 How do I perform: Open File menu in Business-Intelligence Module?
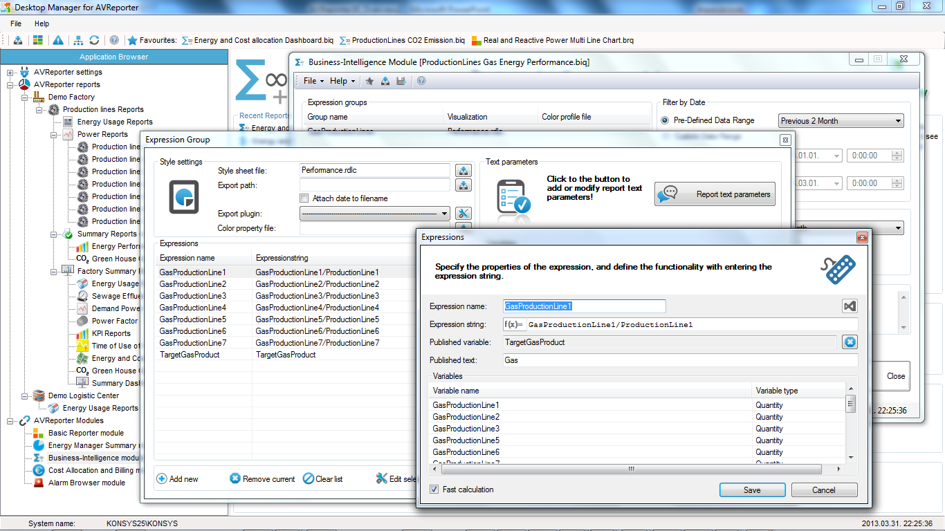(x=313, y=81)
